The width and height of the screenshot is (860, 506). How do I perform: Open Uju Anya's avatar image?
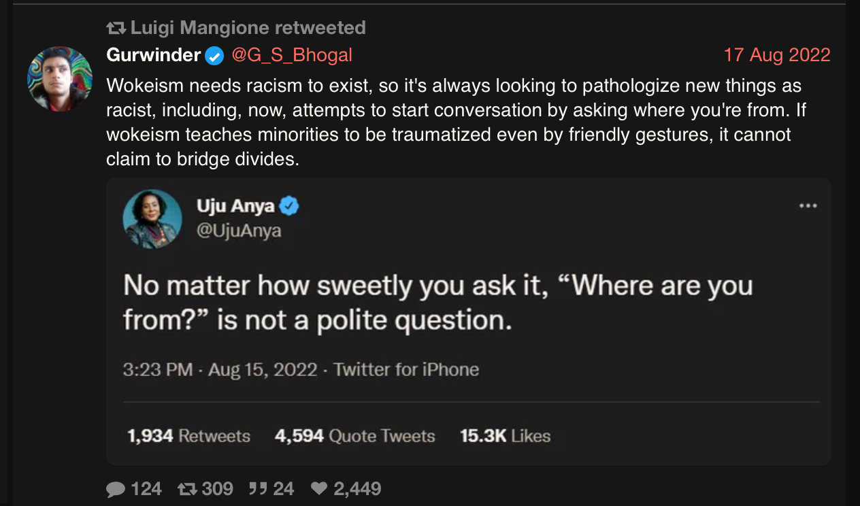click(x=152, y=219)
